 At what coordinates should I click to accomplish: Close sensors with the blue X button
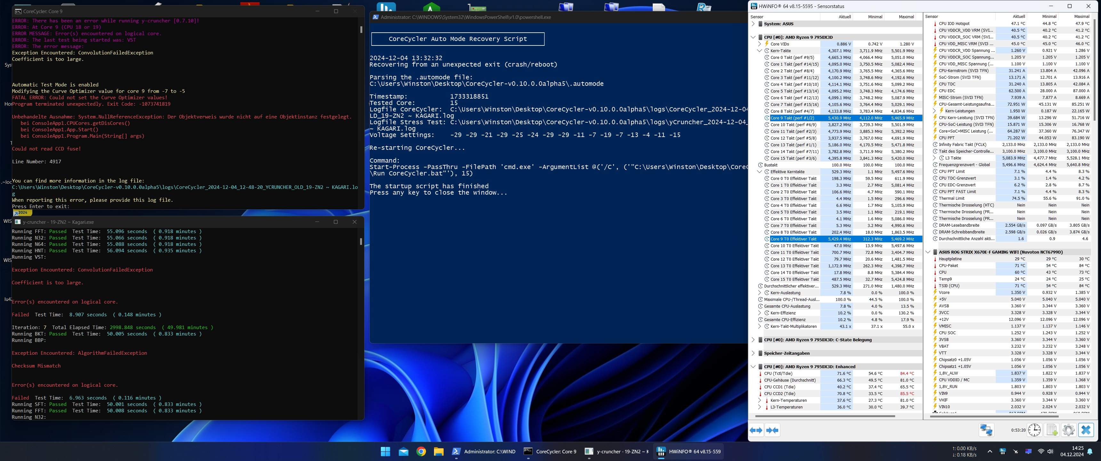tap(1086, 430)
